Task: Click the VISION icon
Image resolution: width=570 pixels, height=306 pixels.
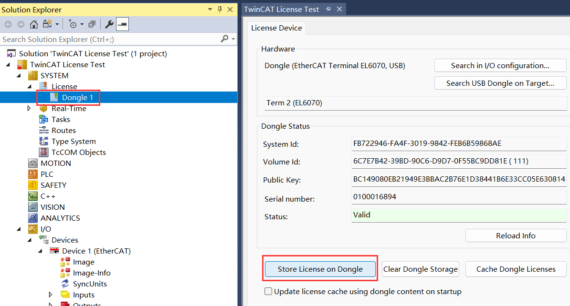Action: [33, 207]
